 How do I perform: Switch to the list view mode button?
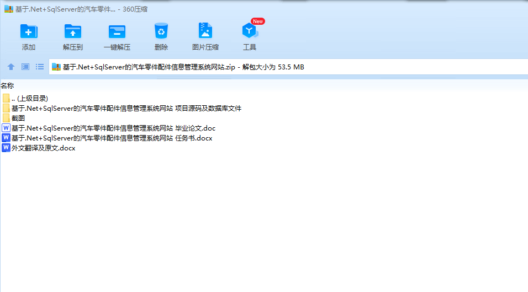(x=40, y=67)
